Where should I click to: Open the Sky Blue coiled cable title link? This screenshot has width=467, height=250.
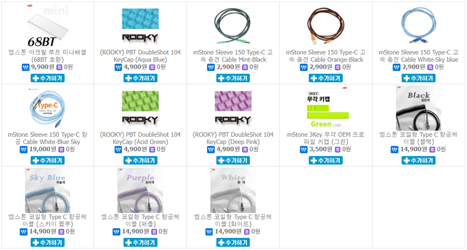click(x=48, y=220)
